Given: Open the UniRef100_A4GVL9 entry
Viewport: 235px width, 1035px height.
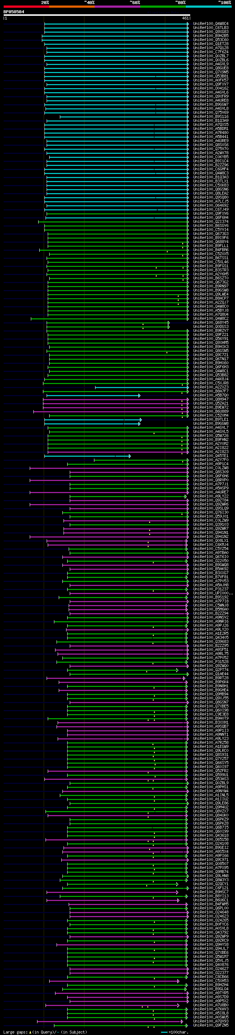Looking at the screenshot, I should pos(210,64).
